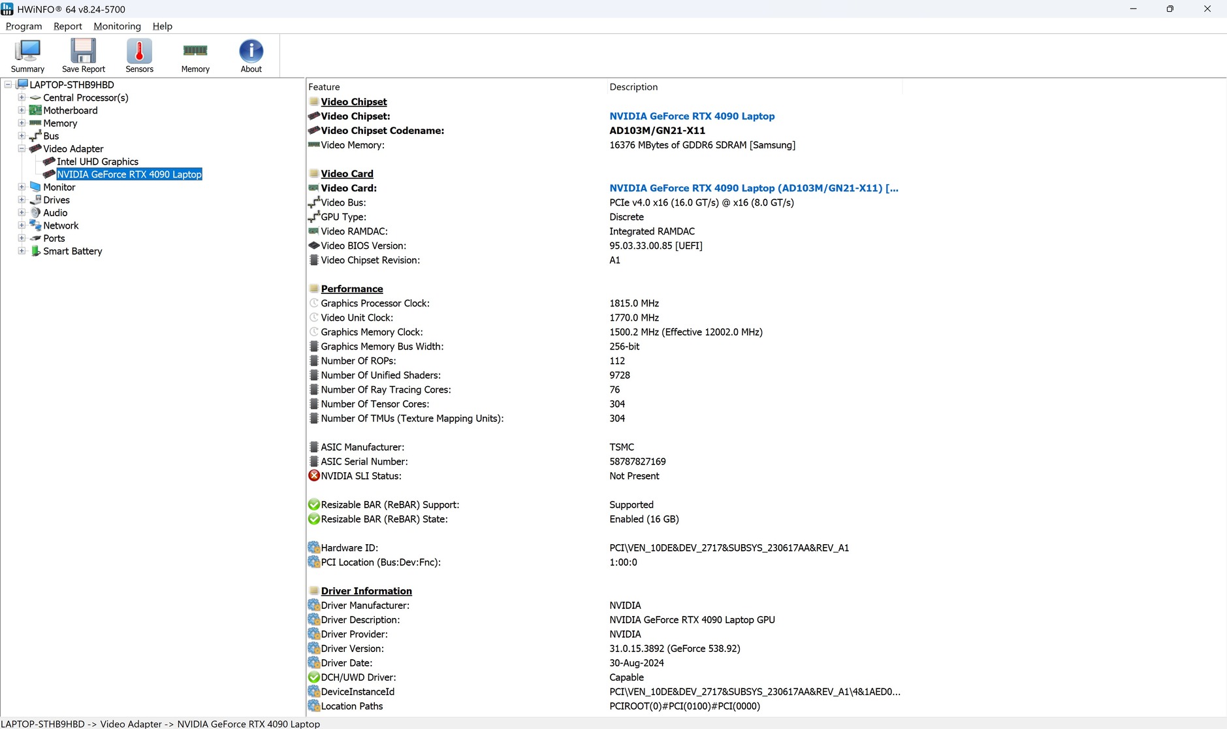Click the Description column header
Image resolution: width=1227 pixels, height=729 pixels.
755,87
